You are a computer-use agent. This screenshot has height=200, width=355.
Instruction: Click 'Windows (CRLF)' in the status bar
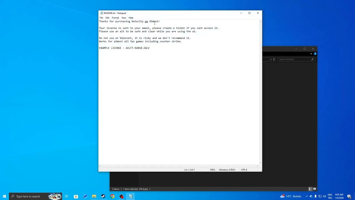tap(227, 170)
